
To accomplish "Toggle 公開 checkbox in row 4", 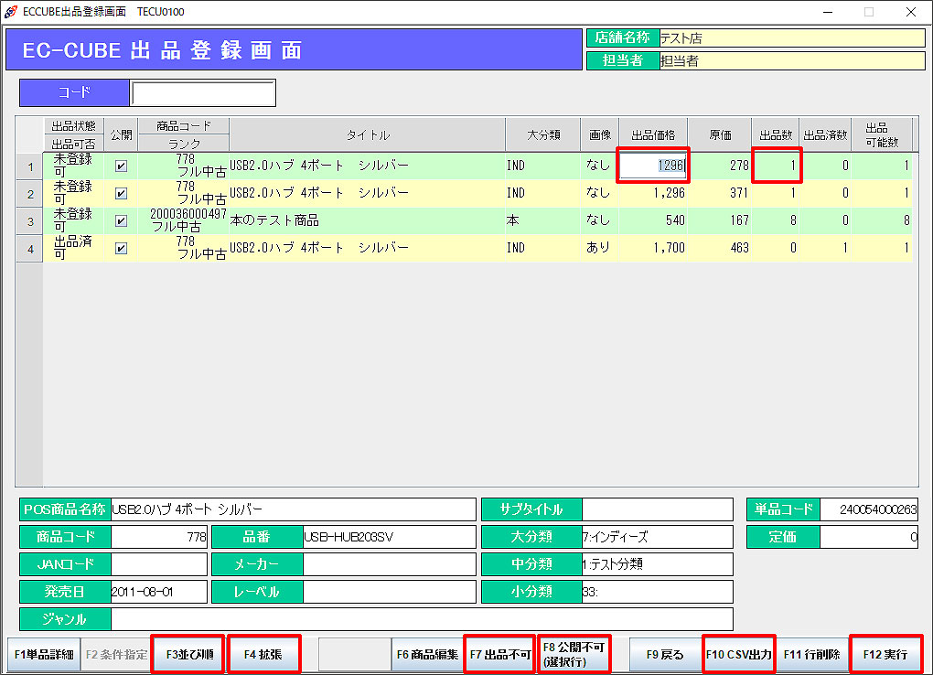I will [121, 249].
